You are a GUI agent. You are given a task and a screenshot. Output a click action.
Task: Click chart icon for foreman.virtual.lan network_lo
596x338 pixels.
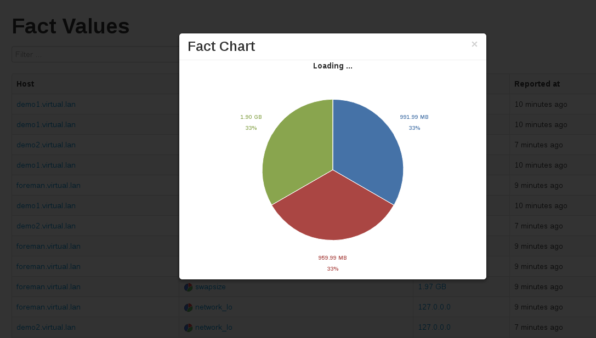(x=188, y=307)
